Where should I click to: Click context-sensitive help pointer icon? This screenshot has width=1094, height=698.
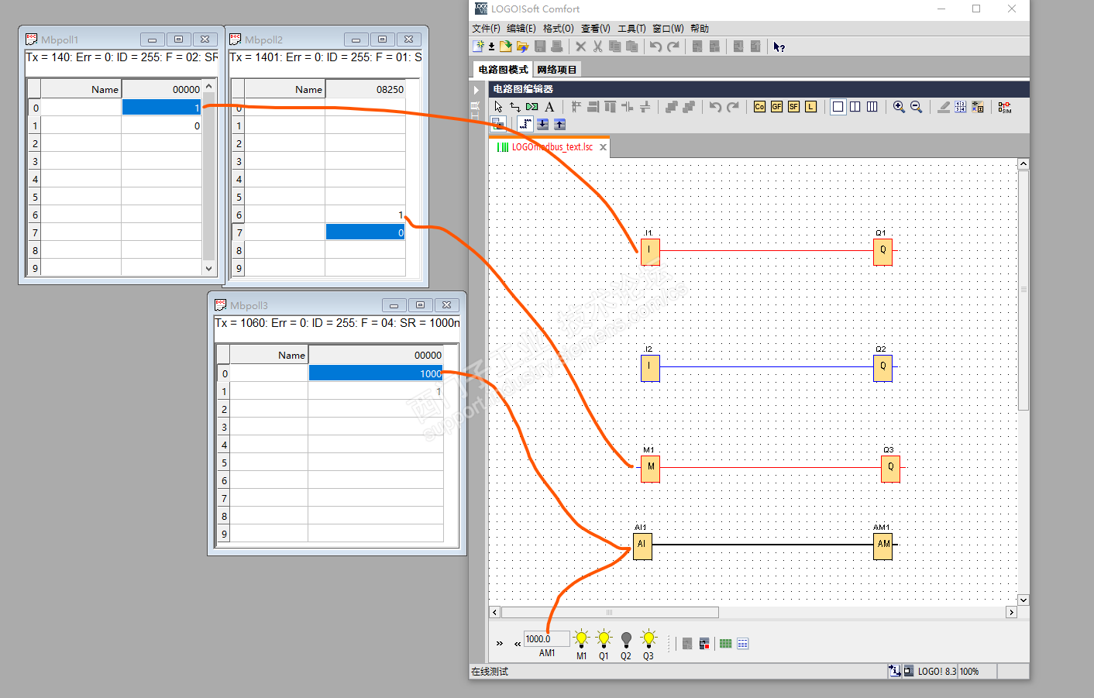click(x=779, y=46)
